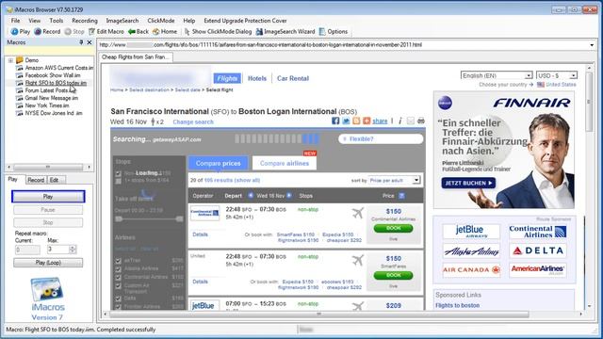Image resolution: width=603 pixels, height=339 pixels.
Task: Click the Play (Loop) button
Action: click(x=48, y=263)
